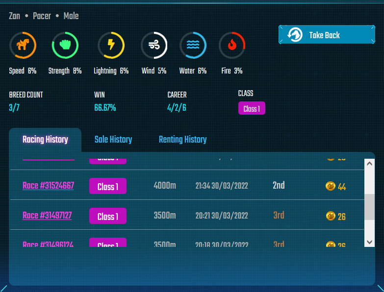Click 3500m in Race #31497127 row
The image size is (384, 292).
pyautogui.click(x=165, y=216)
